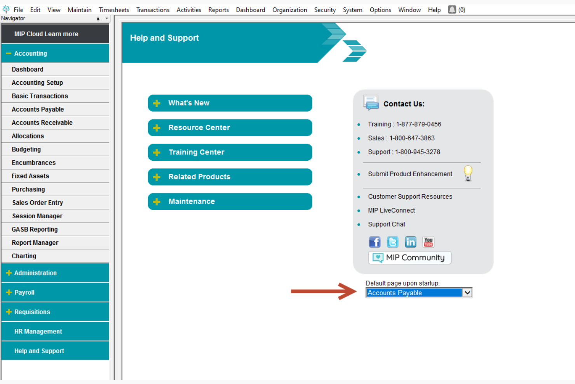Open the YouTube icon in Contact Us

click(428, 242)
